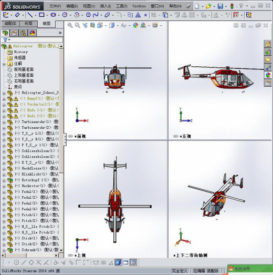Toggle the four view layout button
273x275 pixels.
point(133,262)
